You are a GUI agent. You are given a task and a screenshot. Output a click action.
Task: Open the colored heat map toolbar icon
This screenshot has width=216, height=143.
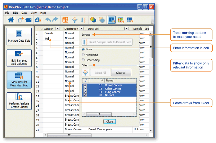coord(121,20)
